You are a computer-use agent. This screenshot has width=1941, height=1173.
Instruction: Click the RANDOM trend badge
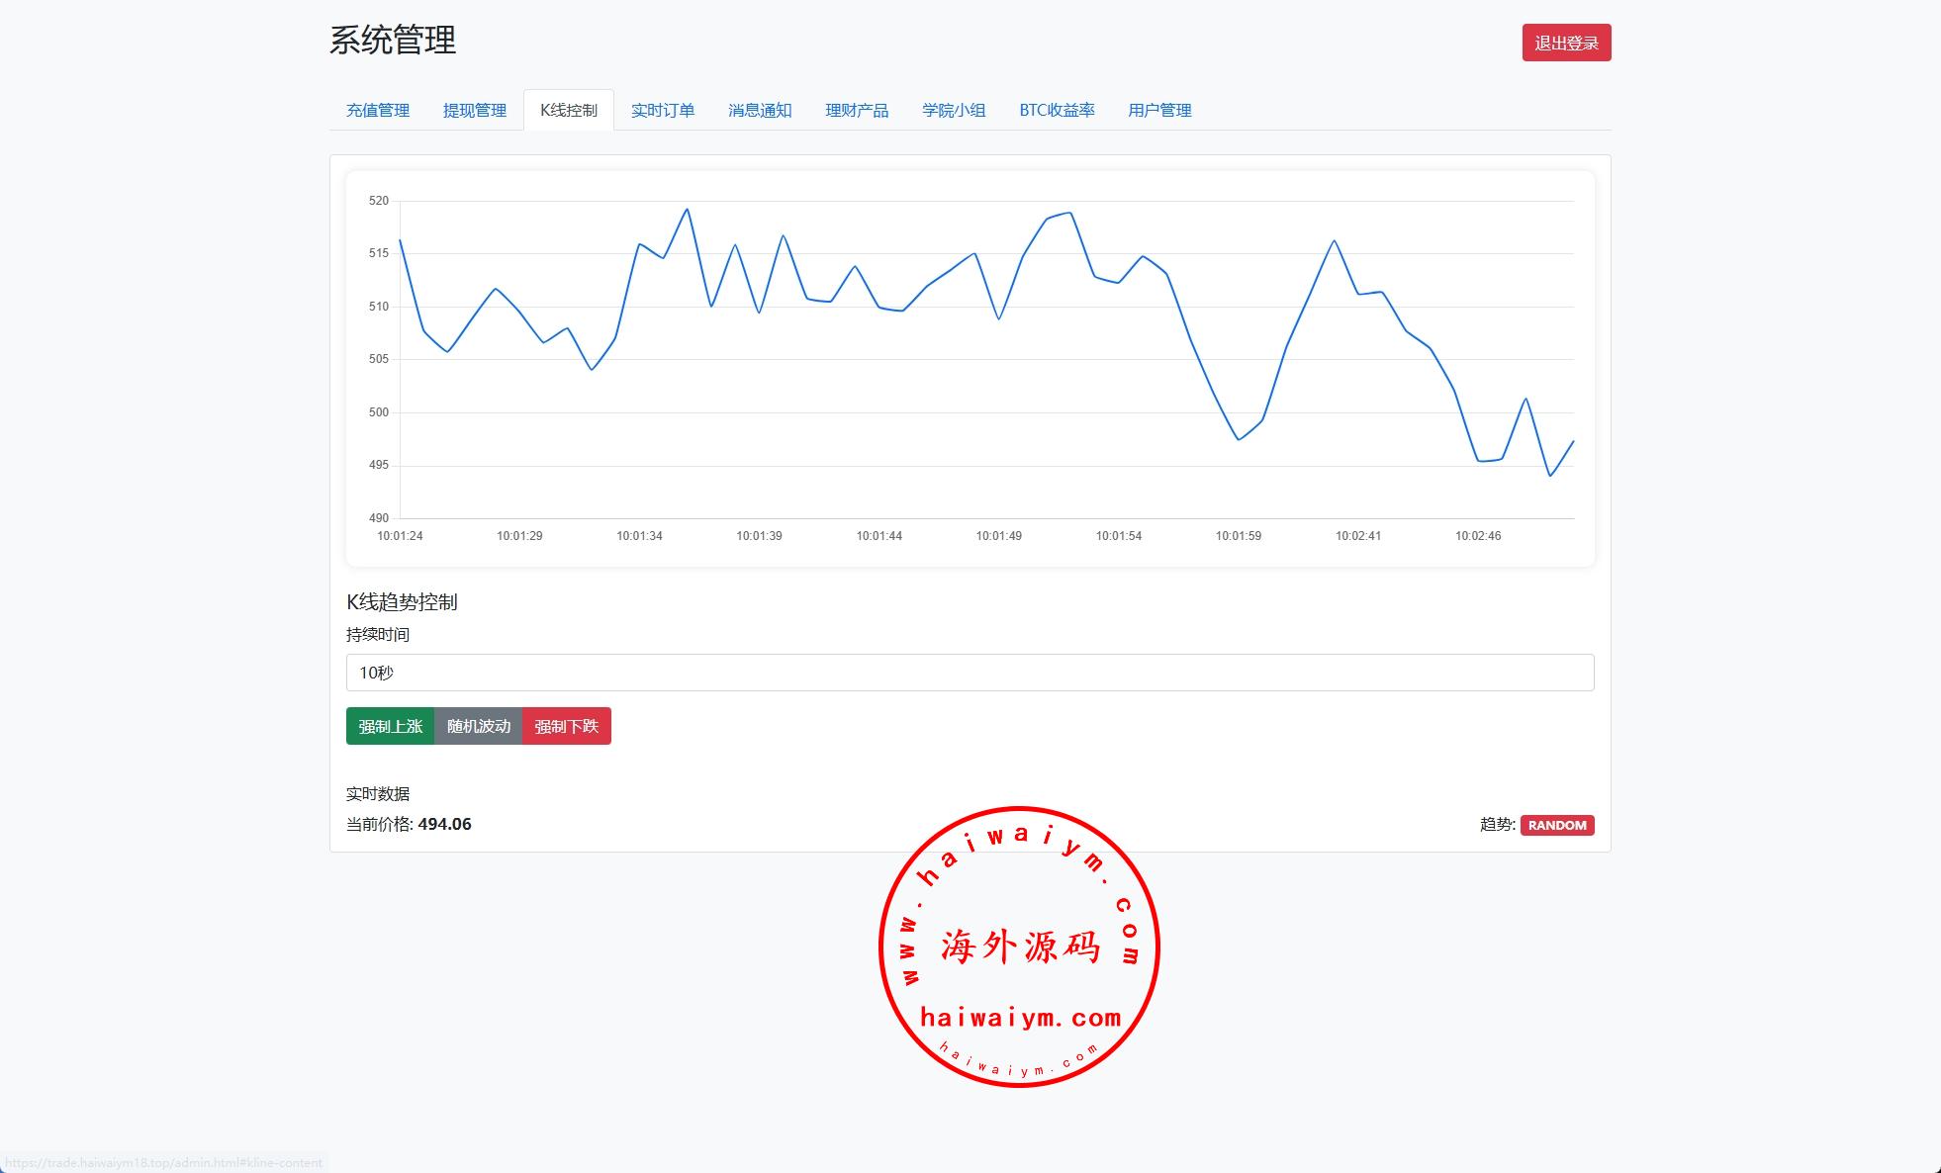(1556, 825)
